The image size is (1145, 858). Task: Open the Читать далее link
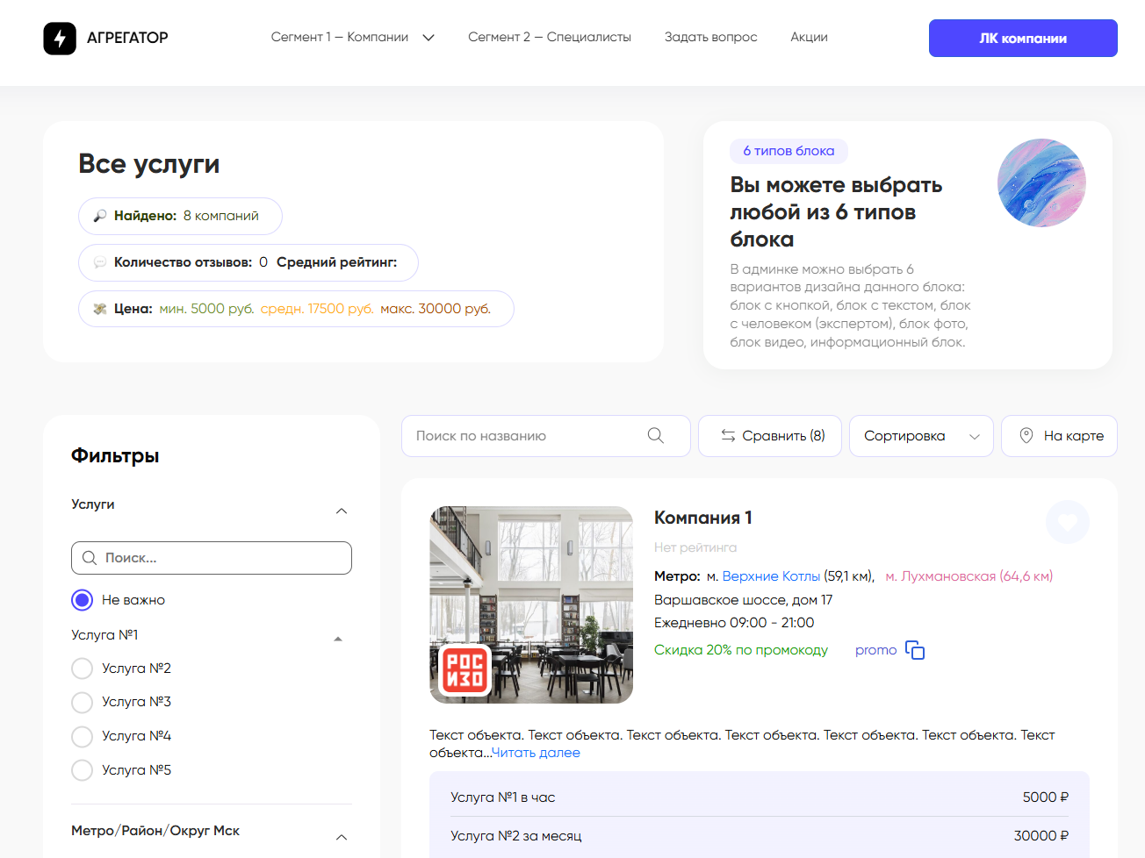[536, 753]
